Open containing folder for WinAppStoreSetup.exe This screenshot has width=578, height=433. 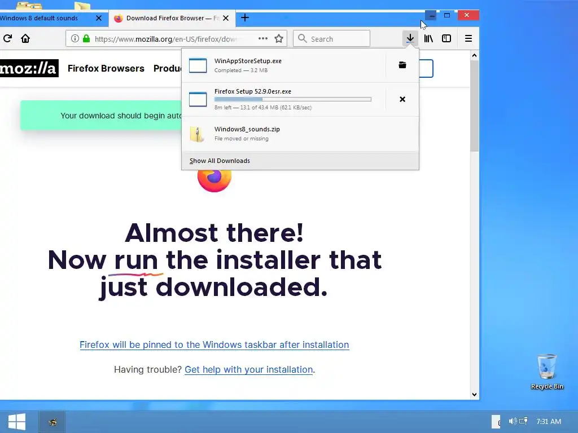[x=402, y=65]
